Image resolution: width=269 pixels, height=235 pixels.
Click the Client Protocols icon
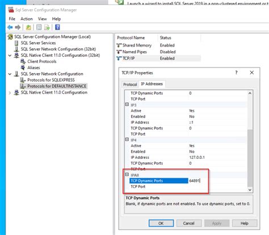point(23,61)
